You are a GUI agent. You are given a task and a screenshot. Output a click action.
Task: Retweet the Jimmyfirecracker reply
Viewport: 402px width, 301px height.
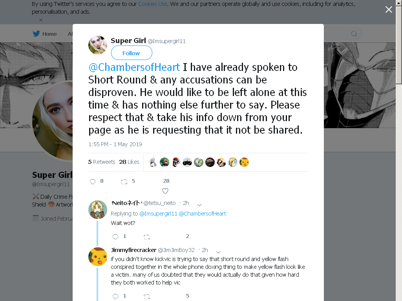[x=147, y=297]
